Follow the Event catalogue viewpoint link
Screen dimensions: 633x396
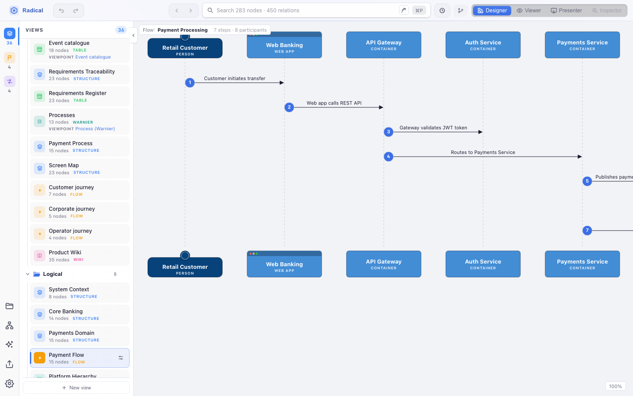point(93,57)
